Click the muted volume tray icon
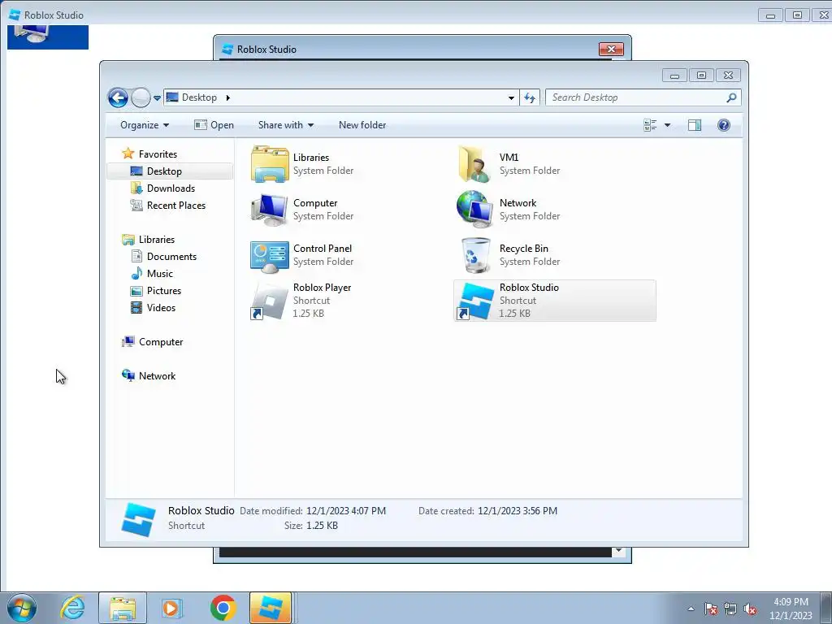The height and width of the screenshot is (624, 832). pyautogui.click(x=750, y=609)
